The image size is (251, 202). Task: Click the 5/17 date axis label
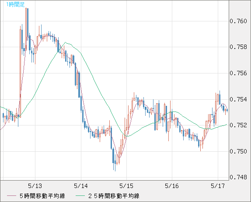pyautogui.click(x=218, y=186)
